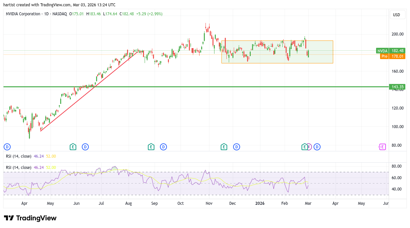Click the Pre 178.01 pre-market label
410x228 pixels.
392,56
